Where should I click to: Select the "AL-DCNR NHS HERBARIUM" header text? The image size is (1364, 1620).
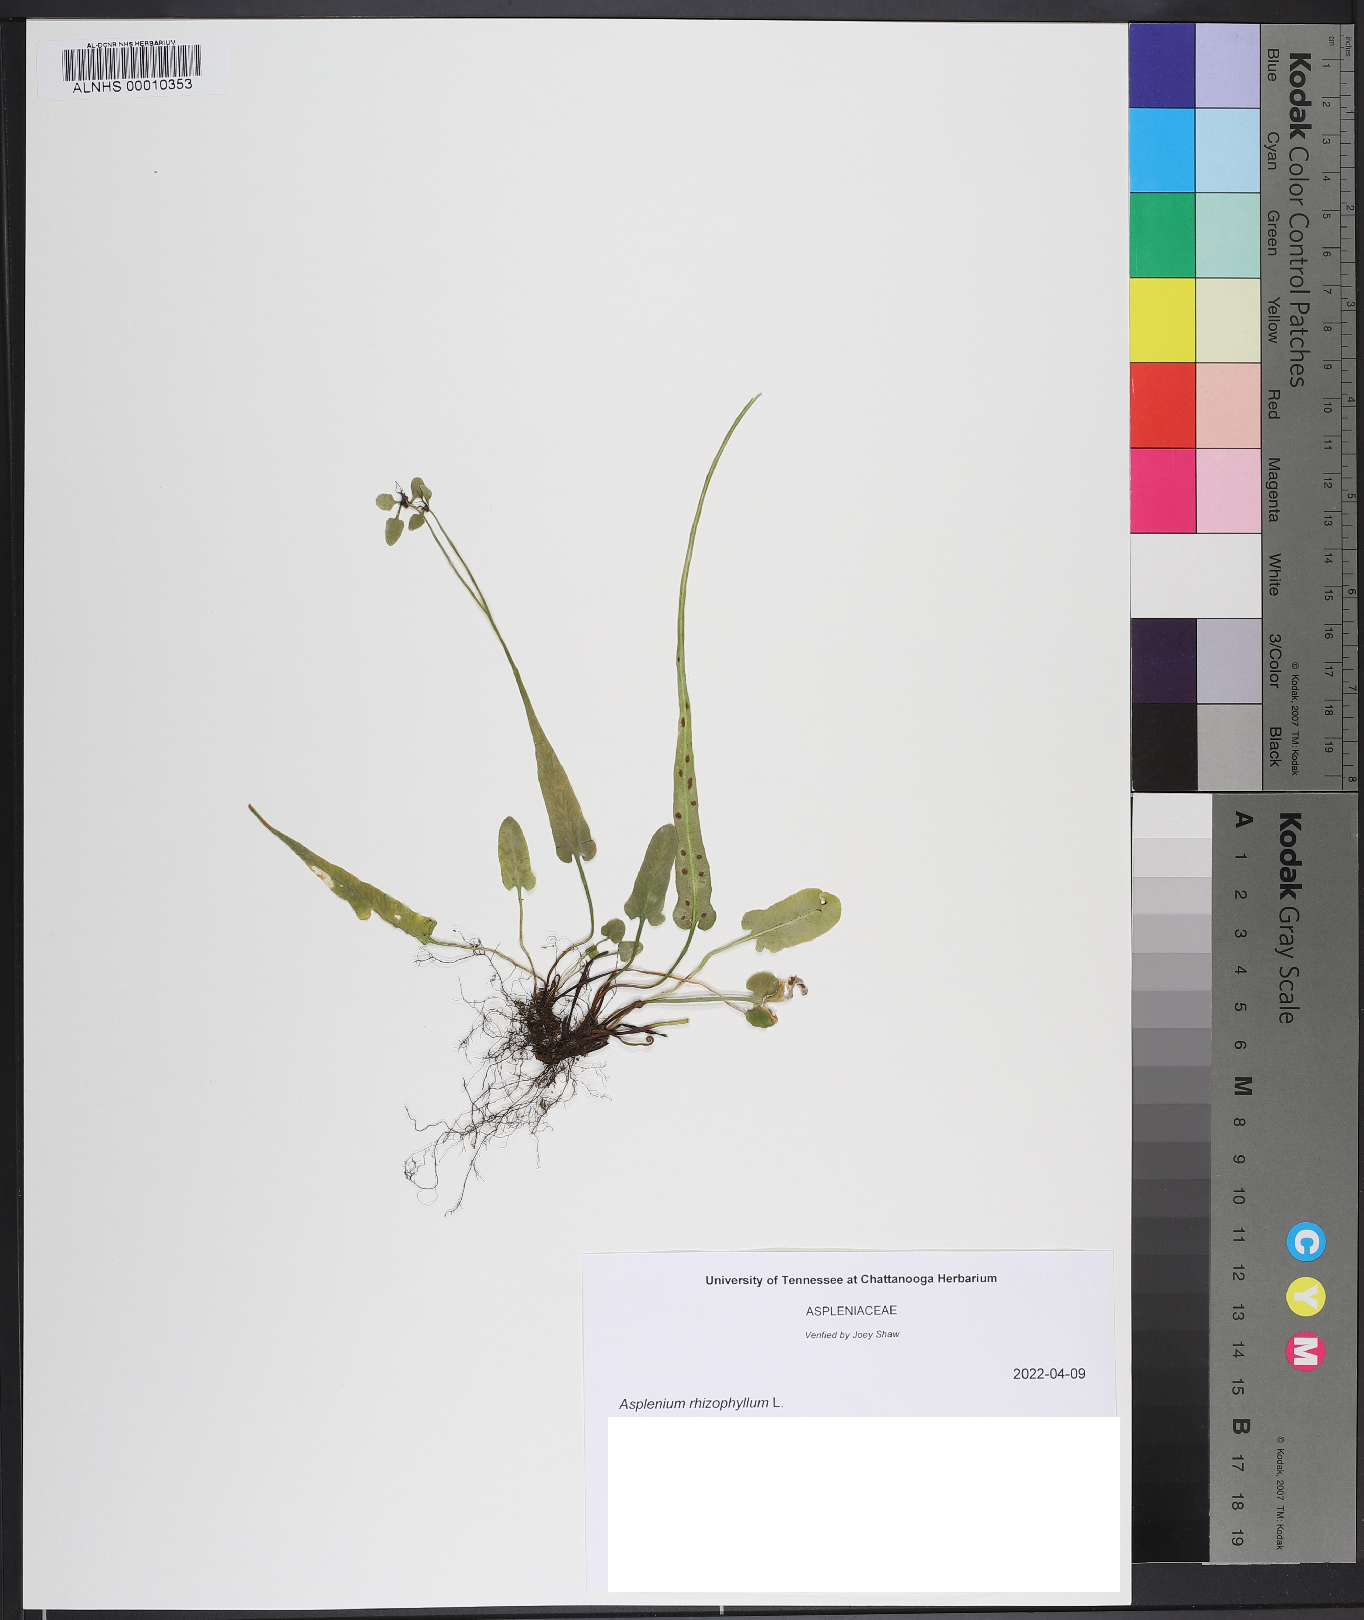131,43
